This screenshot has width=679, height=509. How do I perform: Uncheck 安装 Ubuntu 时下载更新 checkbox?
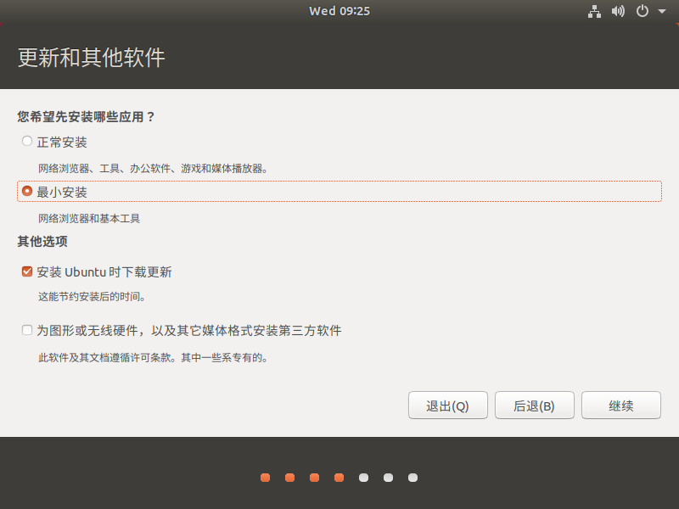[27, 271]
